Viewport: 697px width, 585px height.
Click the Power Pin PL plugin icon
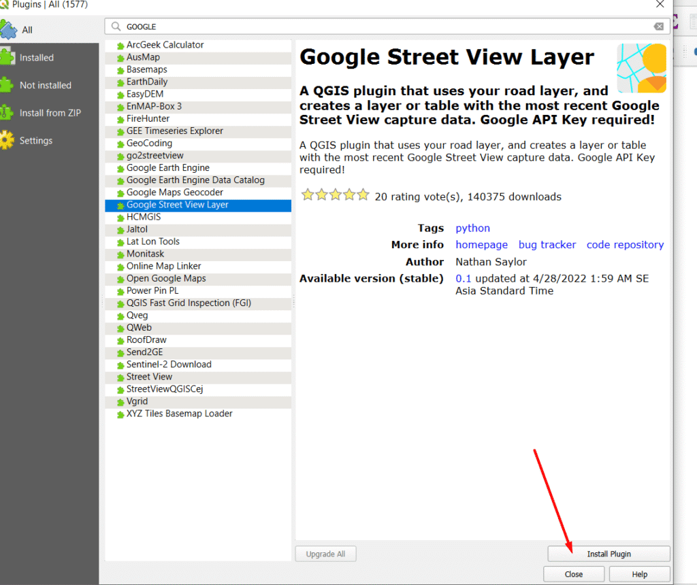(120, 291)
